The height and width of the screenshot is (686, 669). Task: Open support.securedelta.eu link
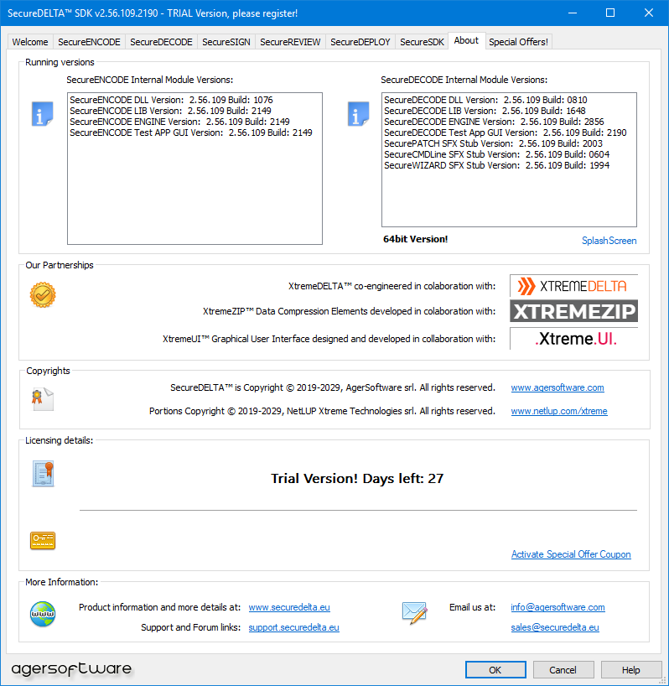pos(293,627)
